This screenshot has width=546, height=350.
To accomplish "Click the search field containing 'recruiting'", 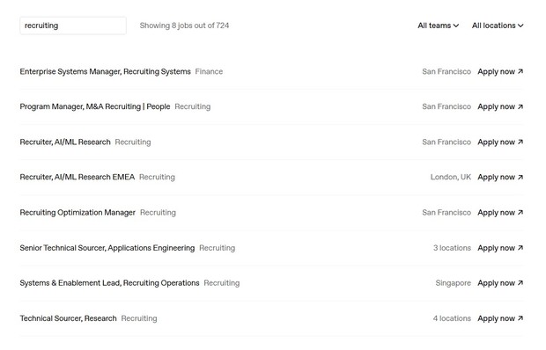I will tap(73, 26).
